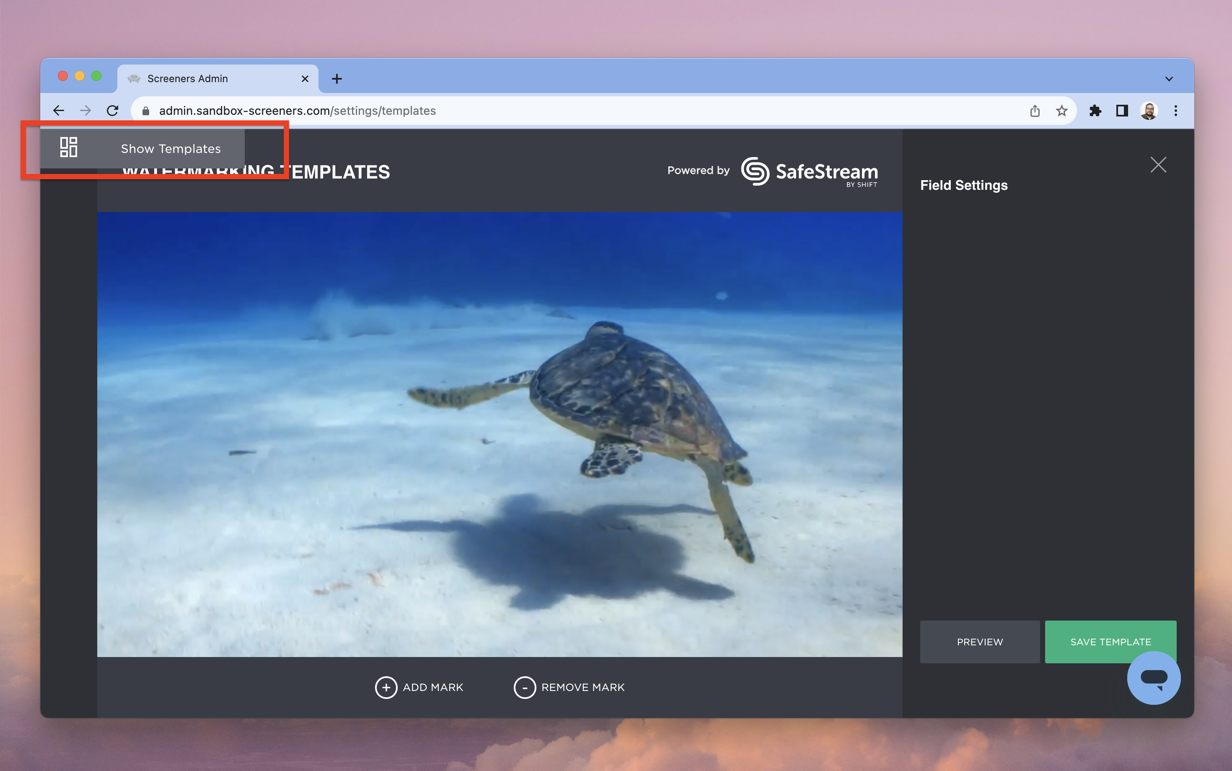1232x771 pixels.
Task: Open the browser extensions puzzle icon
Action: click(1095, 111)
